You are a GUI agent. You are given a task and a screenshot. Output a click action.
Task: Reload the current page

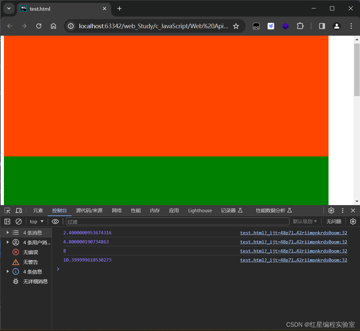click(x=39, y=26)
